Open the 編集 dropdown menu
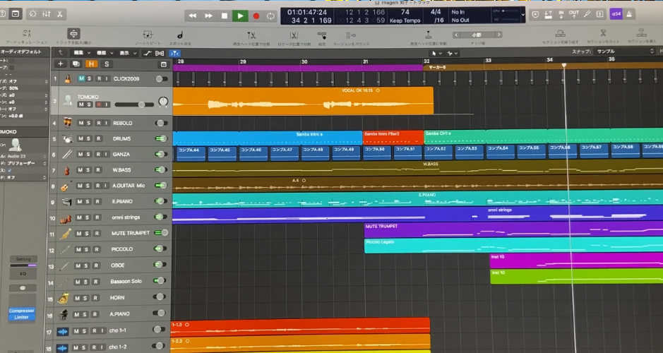This screenshot has height=353, width=663. [82, 53]
